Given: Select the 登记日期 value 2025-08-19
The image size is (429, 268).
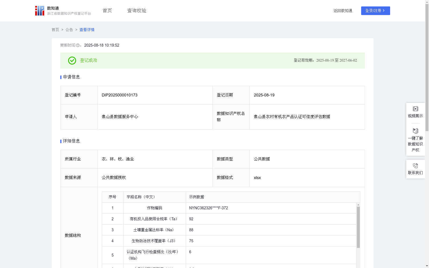Looking at the screenshot, I should pyautogui.click(x=264, y=95).
